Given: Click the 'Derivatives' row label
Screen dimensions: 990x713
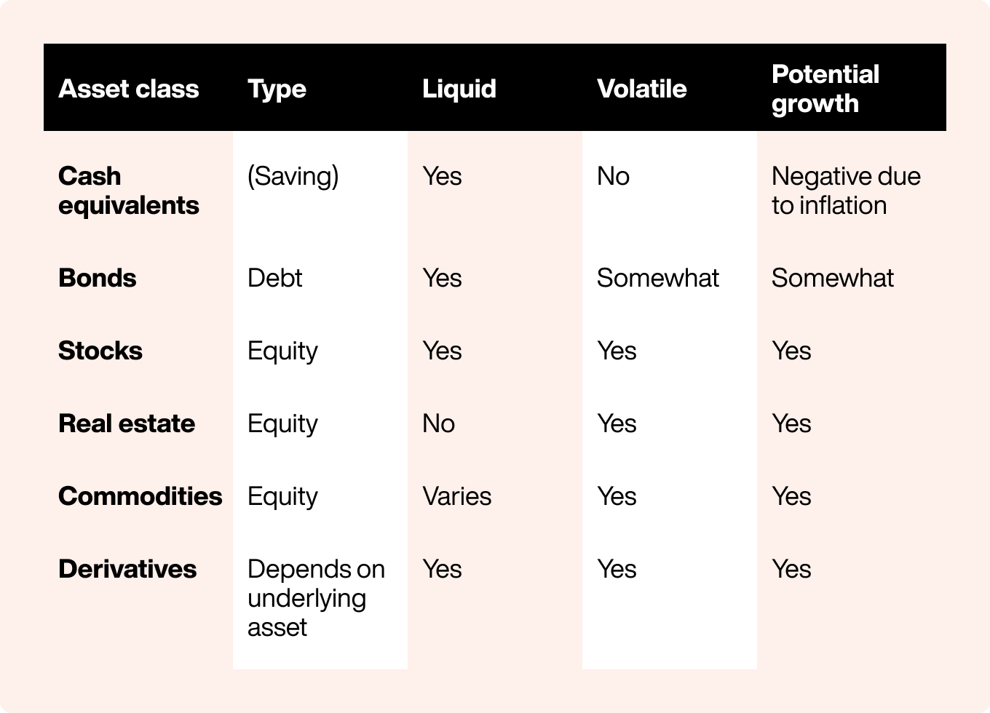Looking at the screenshot, I should (127, 569).
